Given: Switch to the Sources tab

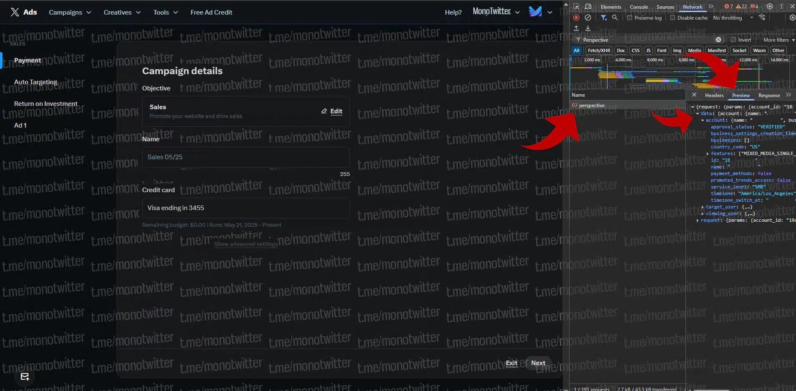Looking at the screenshot, I should [665, 7].
